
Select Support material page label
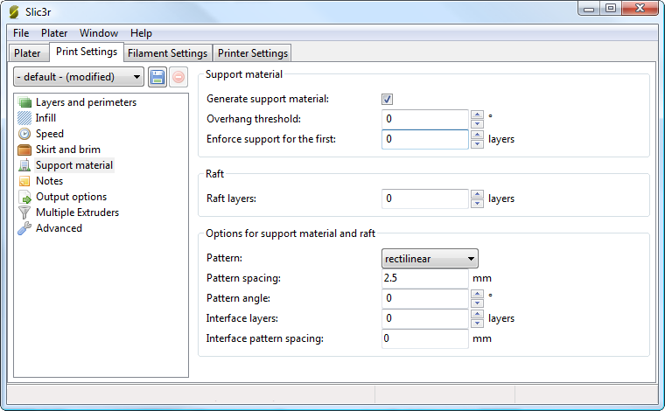tap(74, 165)
